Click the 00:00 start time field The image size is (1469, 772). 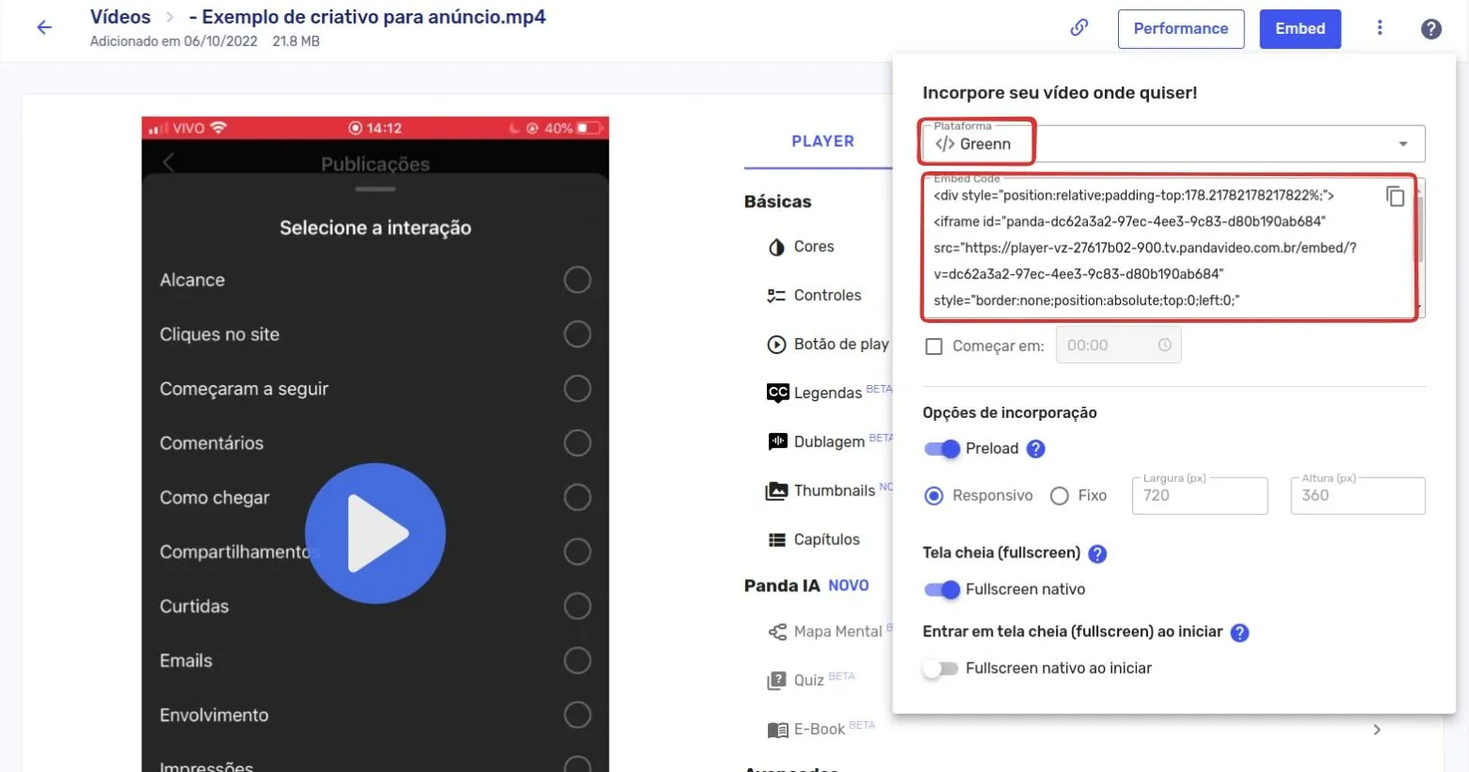click(1118, 346)
